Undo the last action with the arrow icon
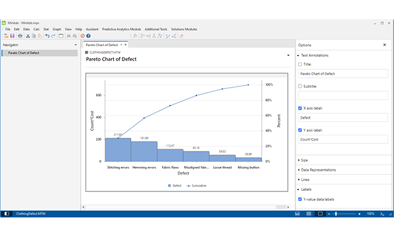Image resolution: width=394 pixels, height=237 pixels. (x=47, y=36)
